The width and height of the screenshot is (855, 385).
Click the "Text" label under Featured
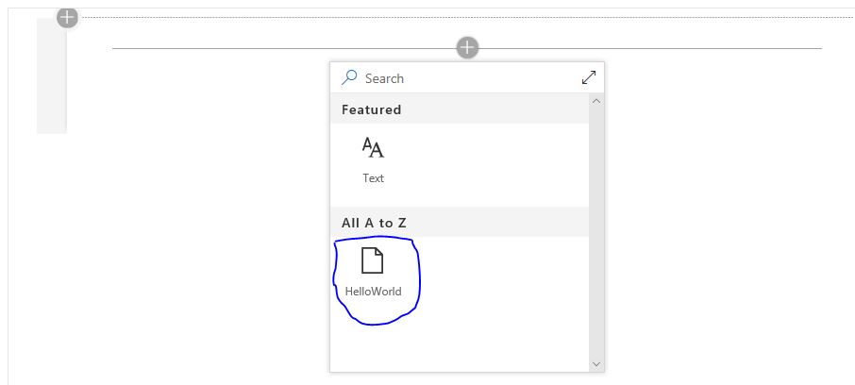tap(373, 177)
